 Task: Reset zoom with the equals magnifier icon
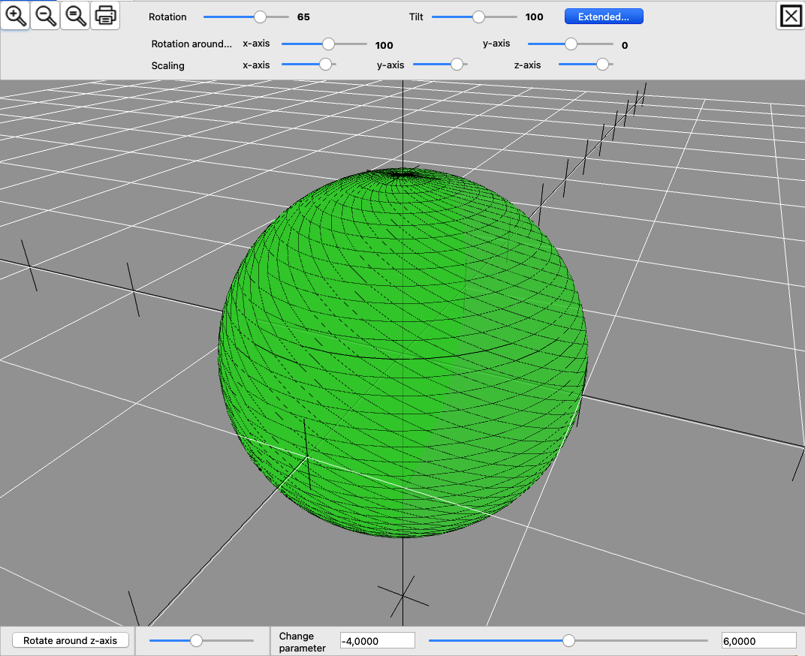pyautogui.click(x=75, y=15)
